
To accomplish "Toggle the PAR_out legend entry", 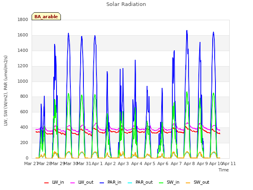I will tap(140, 182).
